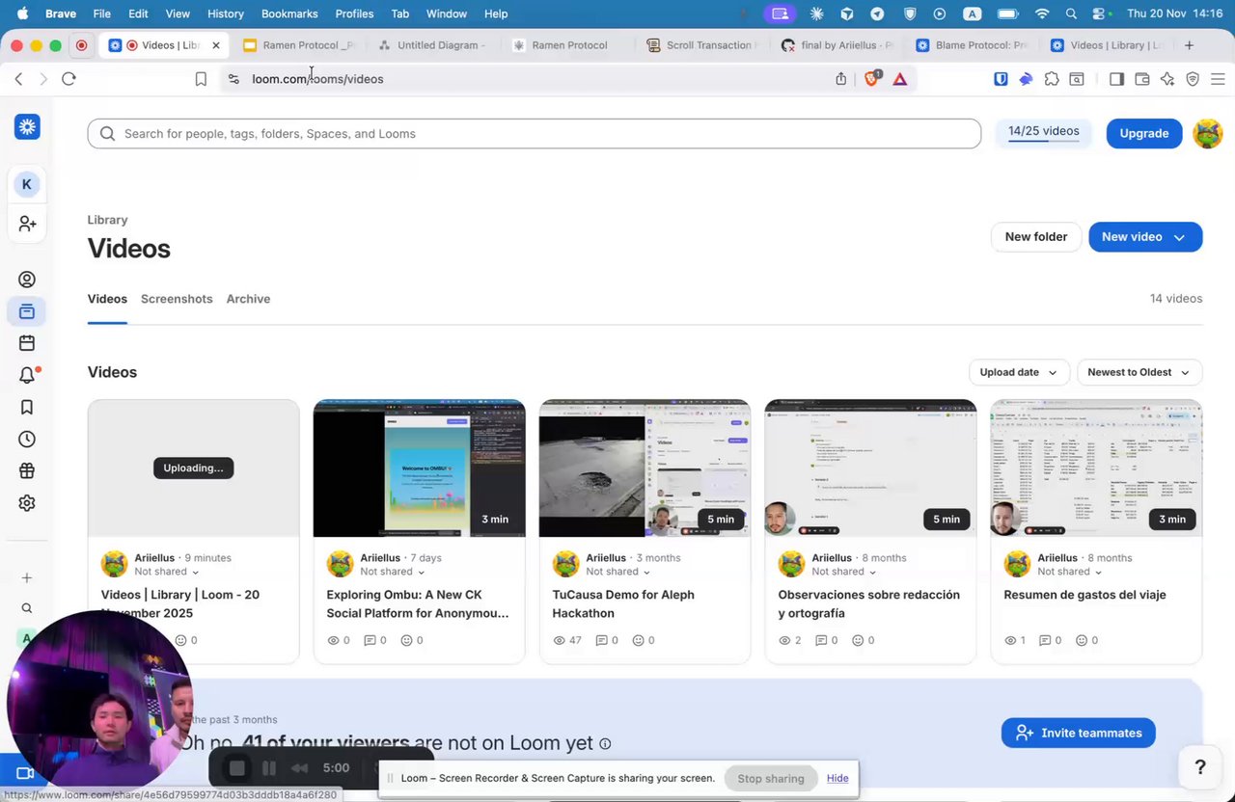Viewport: 1235px width, 802px height.
Task: Stop the Loom recording
Action: (237, 768)
